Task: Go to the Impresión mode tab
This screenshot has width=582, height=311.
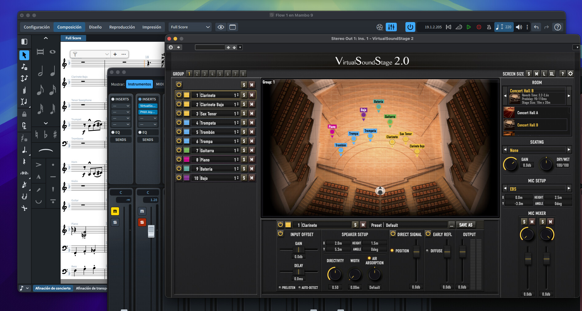Action: coord(152,27)
